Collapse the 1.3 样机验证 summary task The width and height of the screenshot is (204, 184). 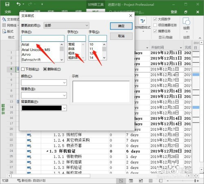pyautogui.click(x=47, y=151)
